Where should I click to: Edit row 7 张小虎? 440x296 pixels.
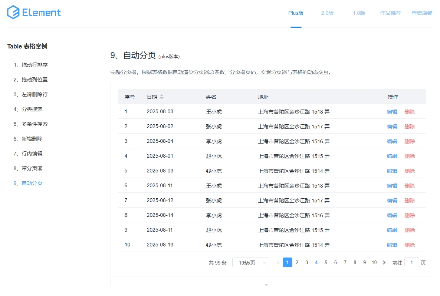392,201
